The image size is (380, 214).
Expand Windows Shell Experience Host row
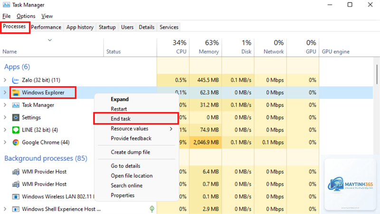tap(5, 209)
